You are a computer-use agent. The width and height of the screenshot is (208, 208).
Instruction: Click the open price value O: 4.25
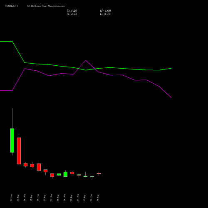coord(72,14)
